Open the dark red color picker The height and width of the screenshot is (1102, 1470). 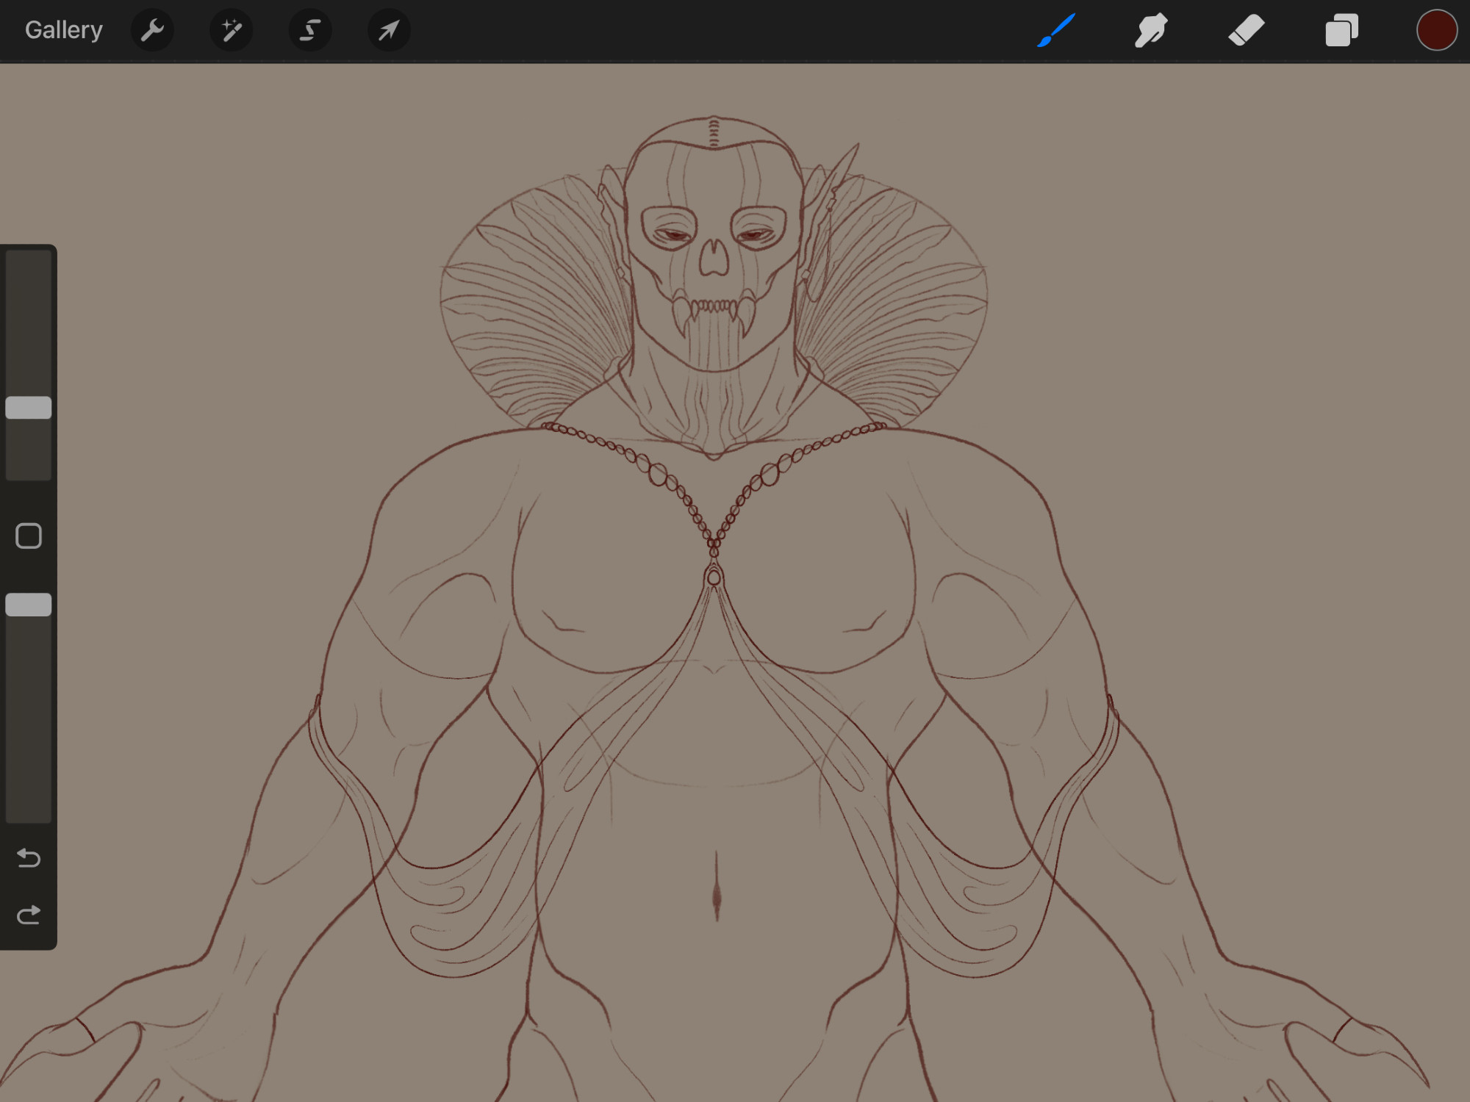[1436, 30]
